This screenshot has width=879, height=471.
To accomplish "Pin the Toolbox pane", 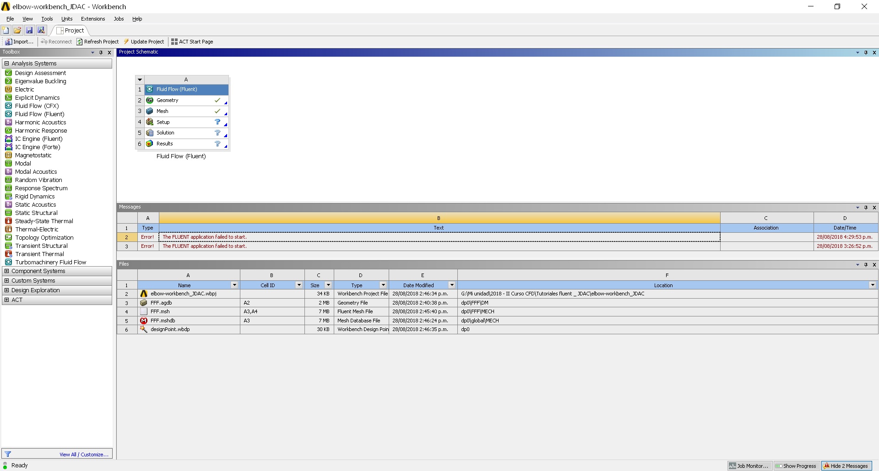I will [101, 52].
